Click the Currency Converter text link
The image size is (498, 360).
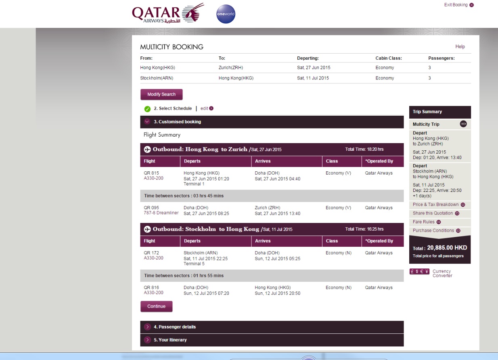pyautogui.click(x=442, y=273)
